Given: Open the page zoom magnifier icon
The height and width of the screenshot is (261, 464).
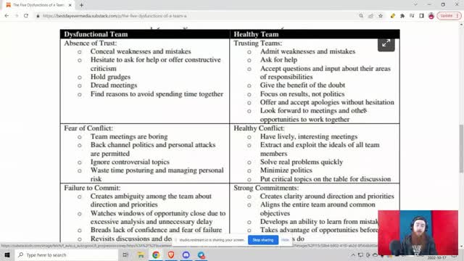Looking at the screenshot, I should [x=361, y=16].
